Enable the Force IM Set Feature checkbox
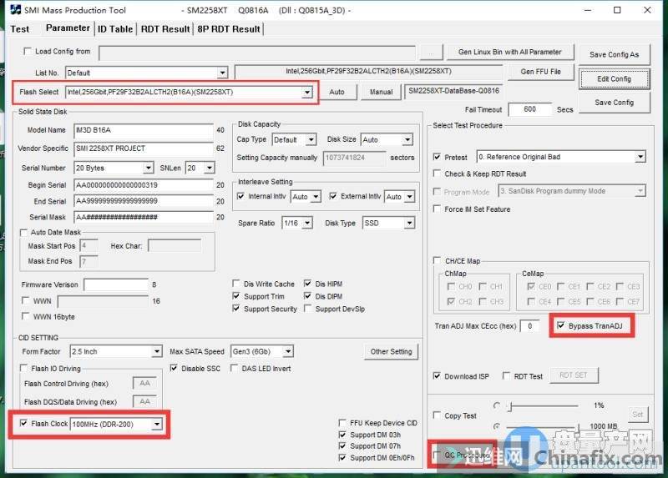Viewport: 668px width, 478px height. click(x=437, y=209)
